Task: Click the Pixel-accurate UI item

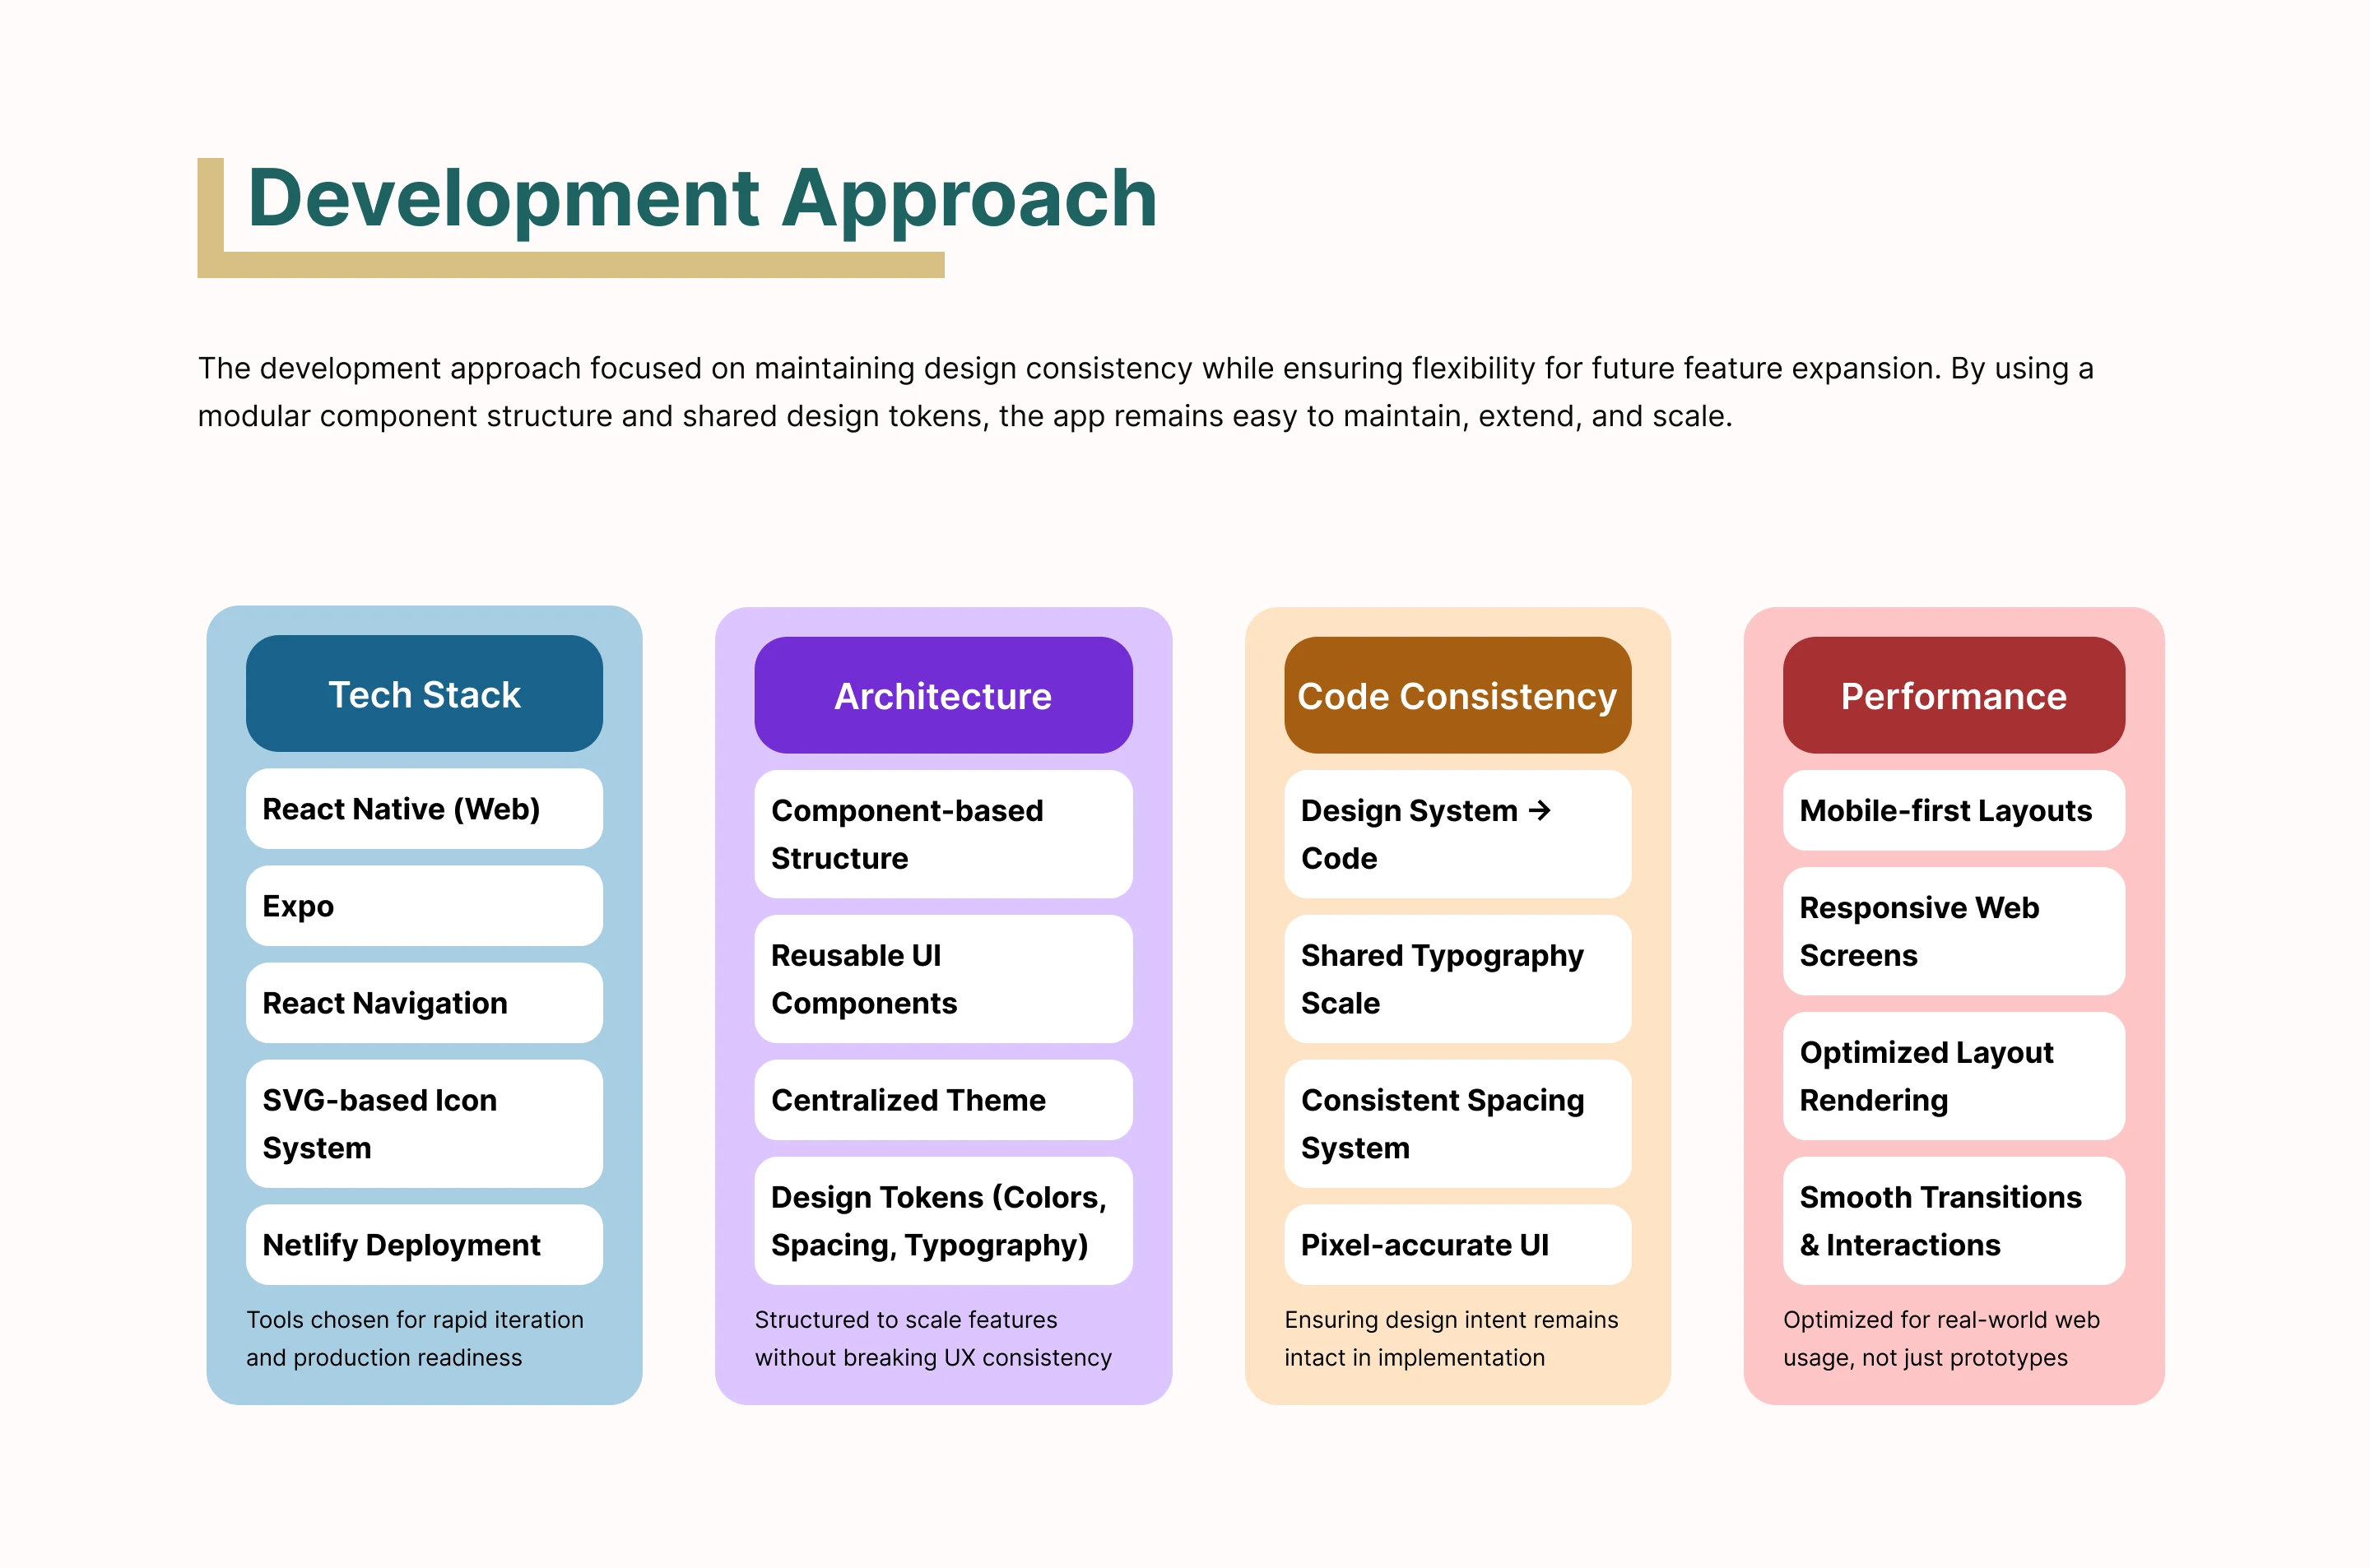Action: click(x=1456, y=1245)
